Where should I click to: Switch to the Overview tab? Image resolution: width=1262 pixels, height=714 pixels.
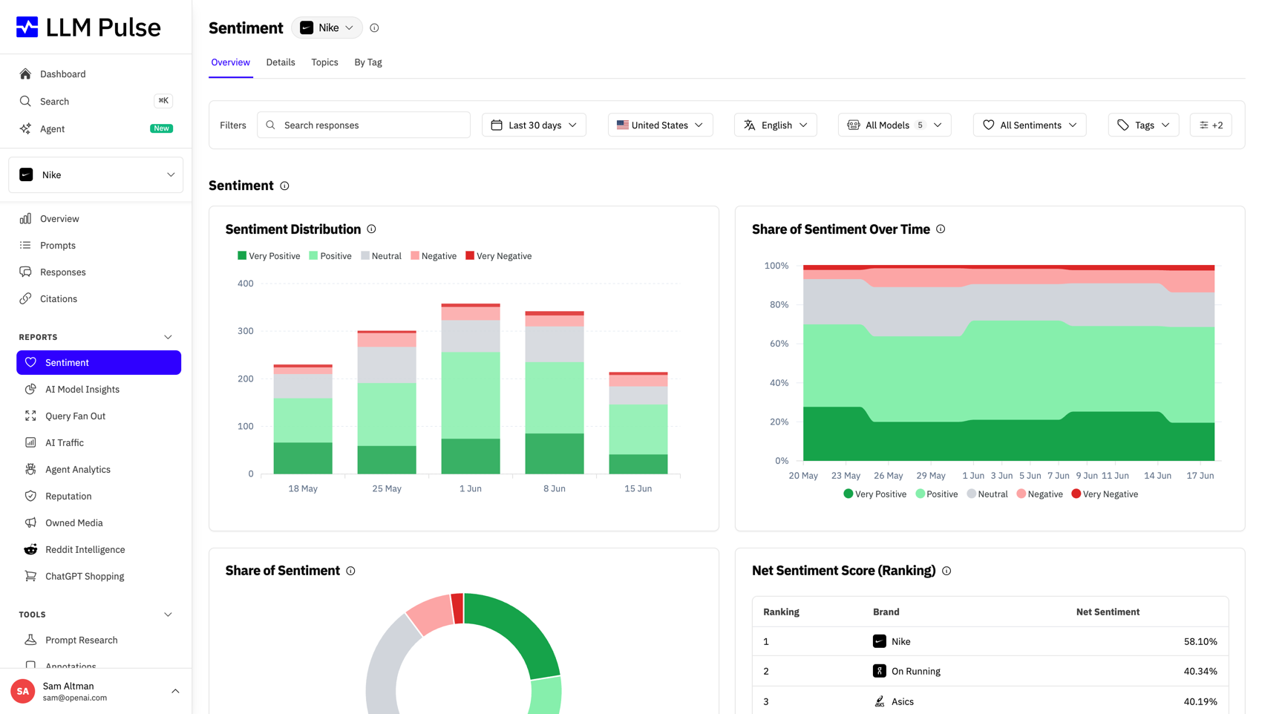tap(230, 62)
